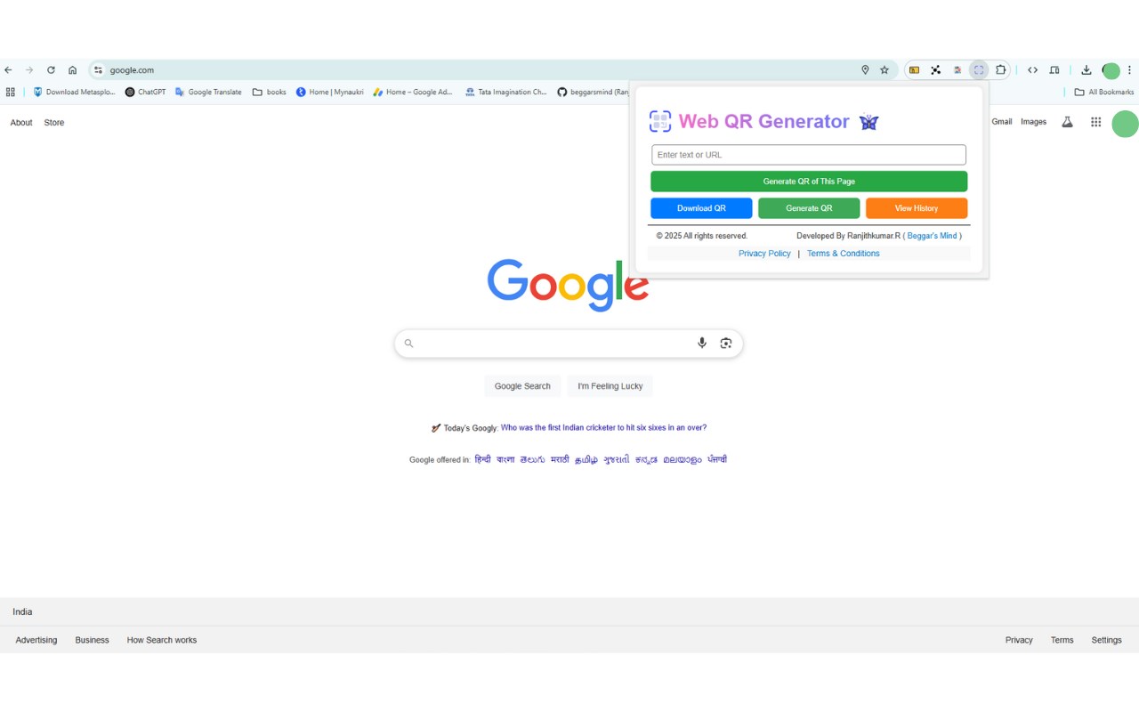Viewport: 1139px width, 712px height.
Task: Search by voice using the microphone icon
Action: tap(702, 343)
